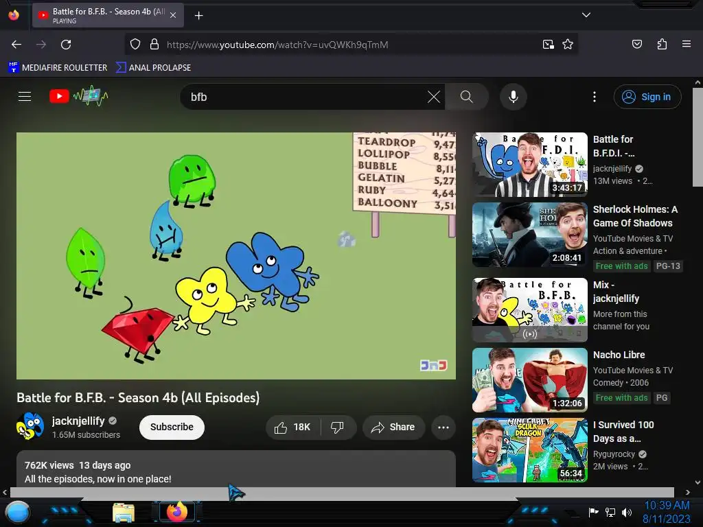The height and width of the screenshot is (527, 703).
Task: Clear the search query with X
Action: pyautogui.click(x=434, y=97)
